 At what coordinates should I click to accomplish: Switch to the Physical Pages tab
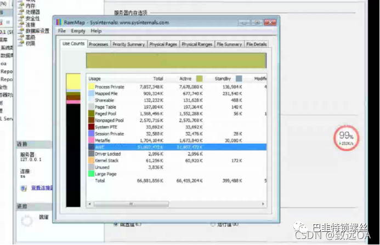tap(163, 44)
